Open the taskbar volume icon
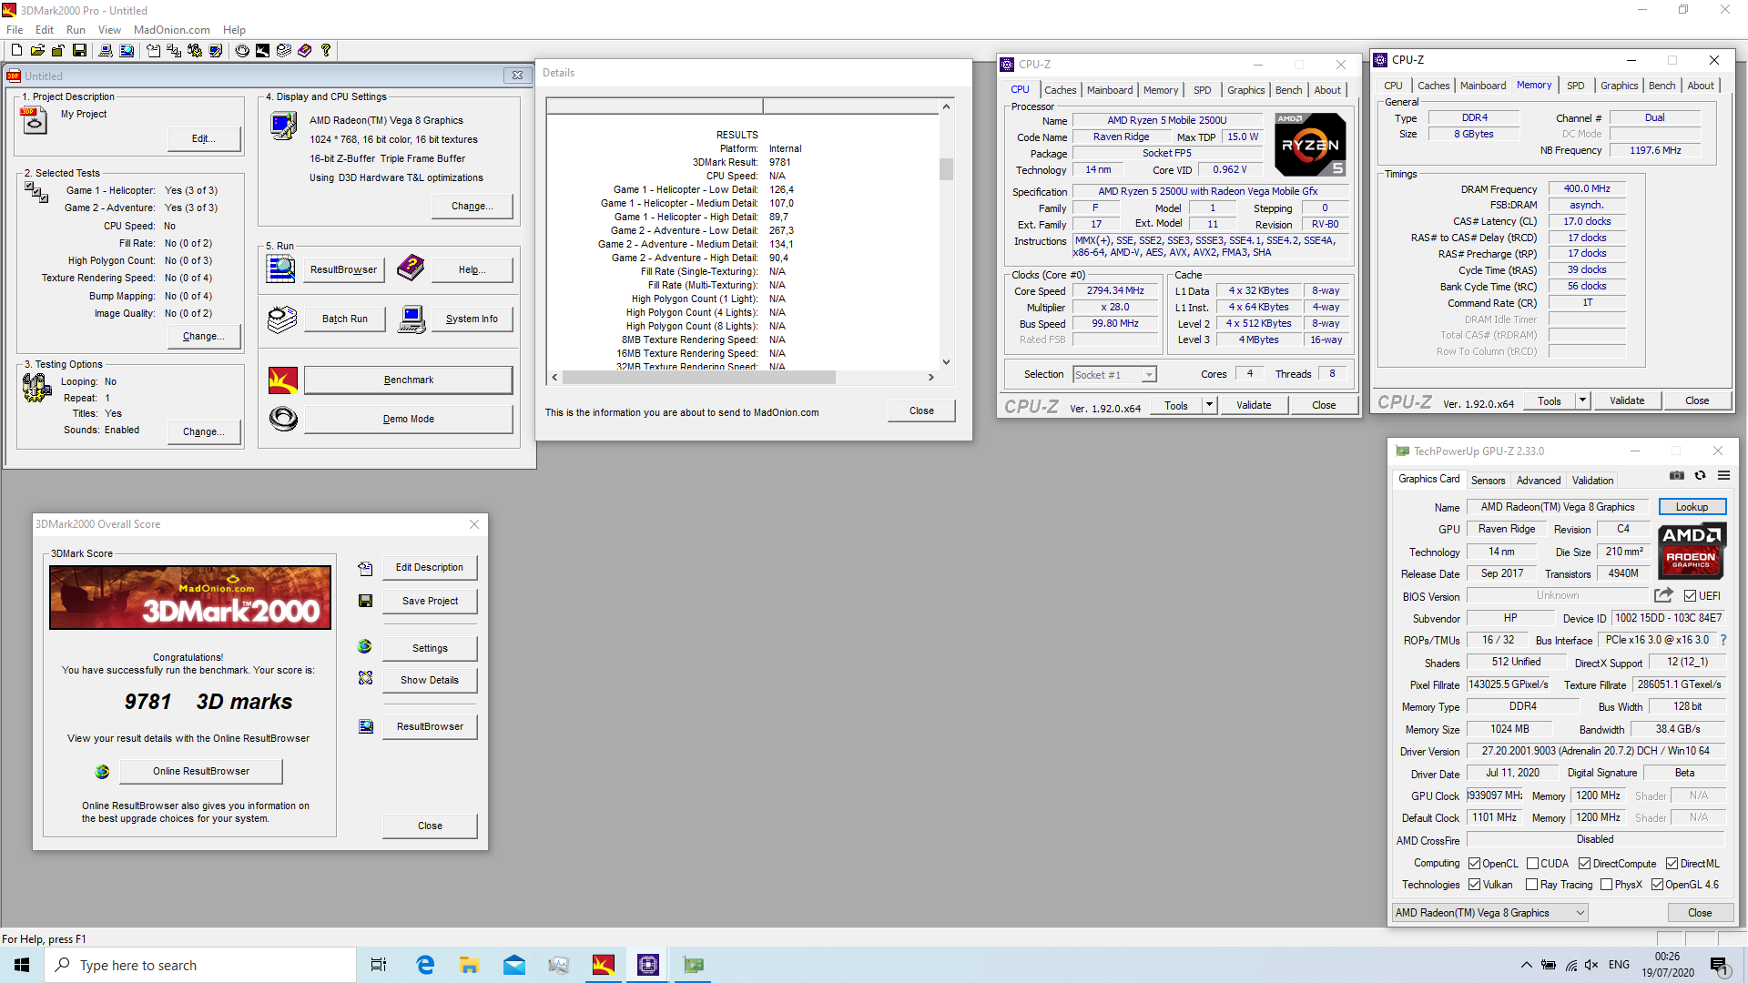 pyautogui.click(x=1590, y=965)
